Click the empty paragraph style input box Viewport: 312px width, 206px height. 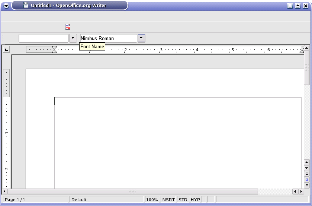coord(44,38)
